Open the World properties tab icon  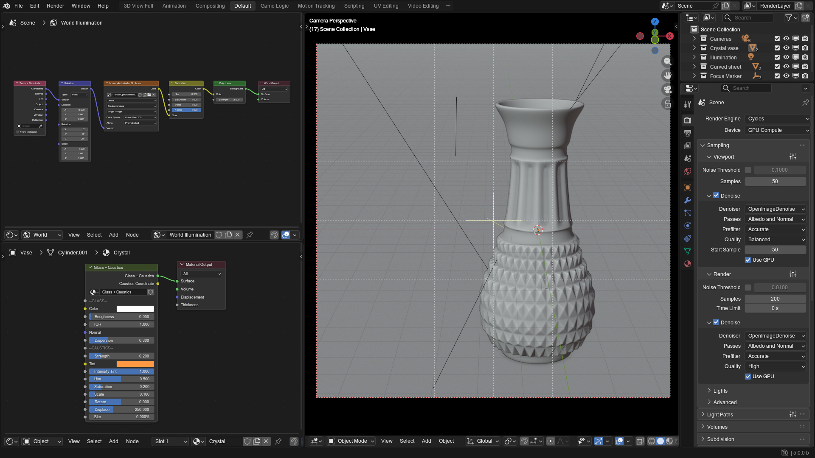coord(688,171)
